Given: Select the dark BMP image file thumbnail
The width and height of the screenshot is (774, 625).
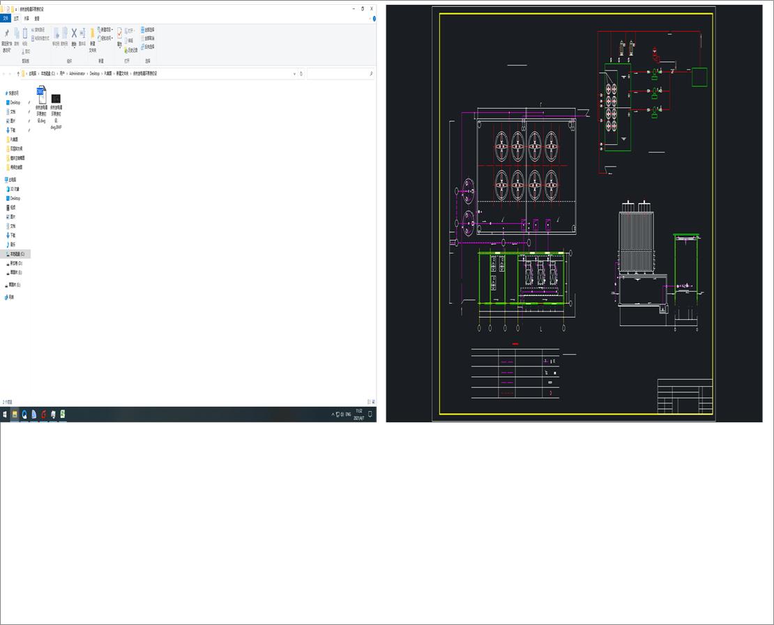Looking at the screenshot, I should [x=56, y=99].
